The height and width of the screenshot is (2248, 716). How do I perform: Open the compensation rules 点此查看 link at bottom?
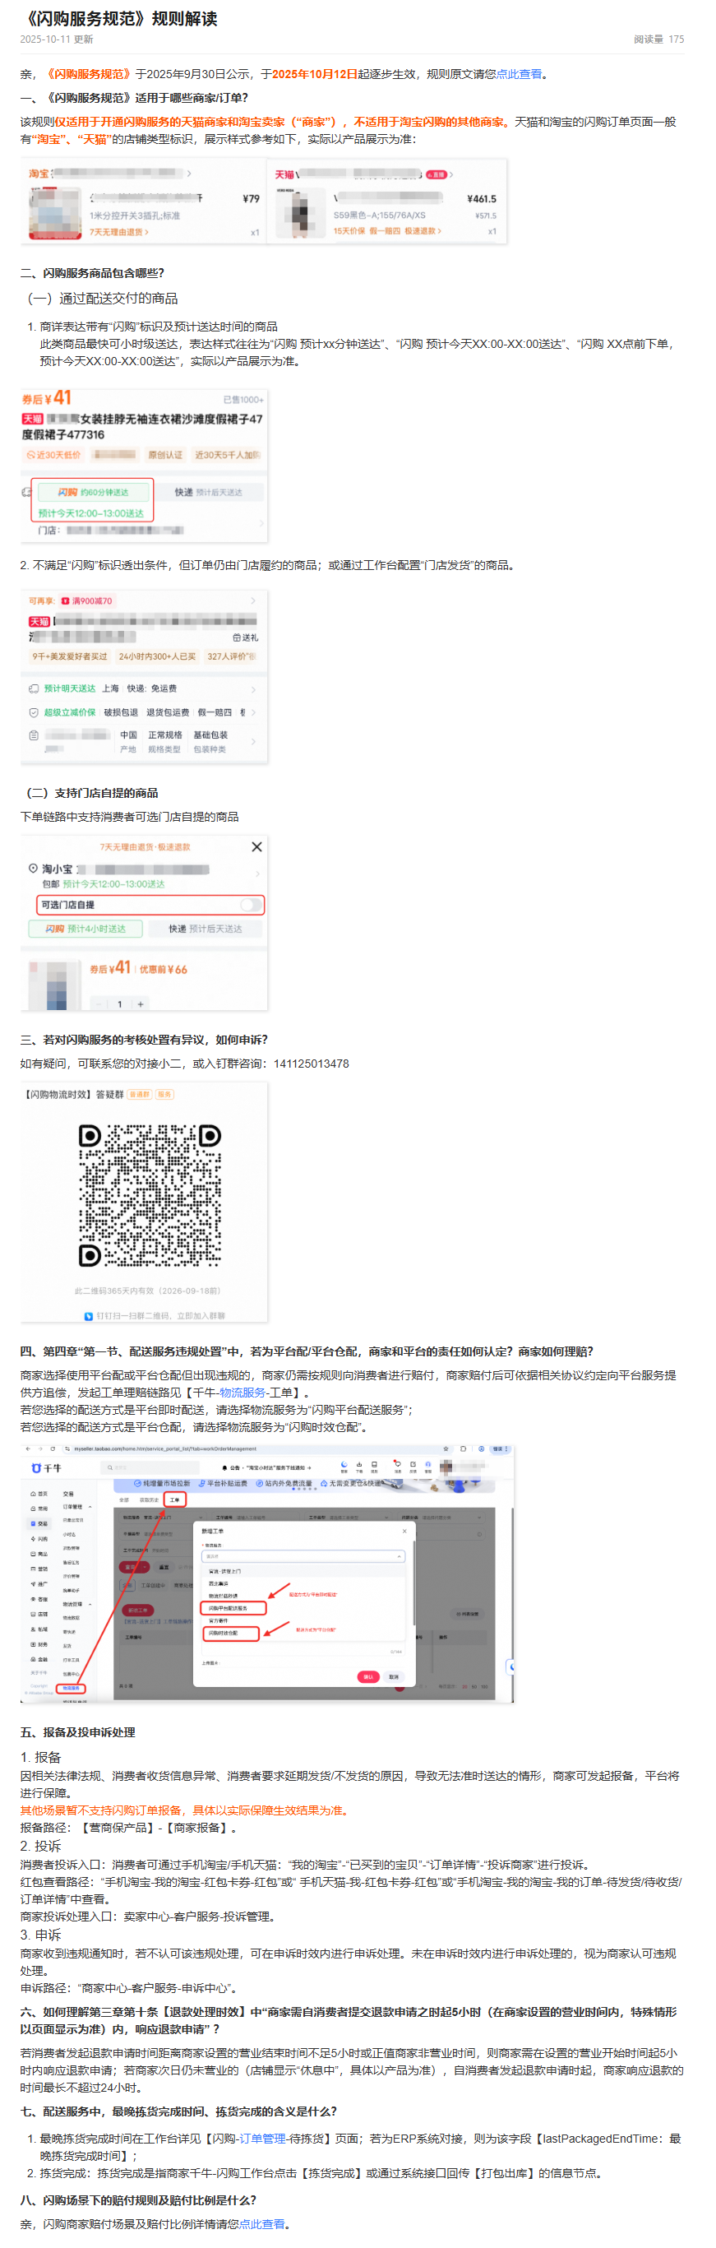261,2223
